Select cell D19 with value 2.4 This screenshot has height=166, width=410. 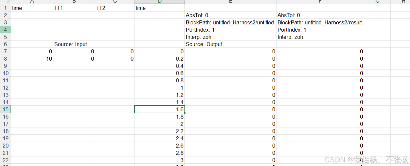(x=159, y=138)
